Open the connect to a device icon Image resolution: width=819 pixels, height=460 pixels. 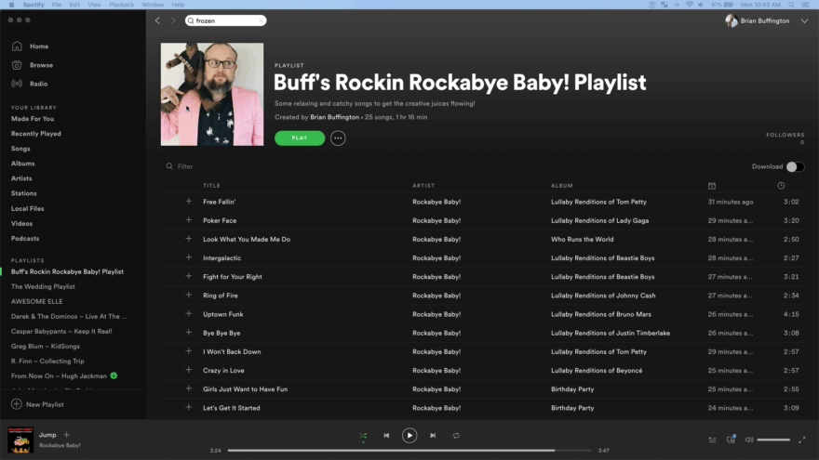(x=732, y=440)
